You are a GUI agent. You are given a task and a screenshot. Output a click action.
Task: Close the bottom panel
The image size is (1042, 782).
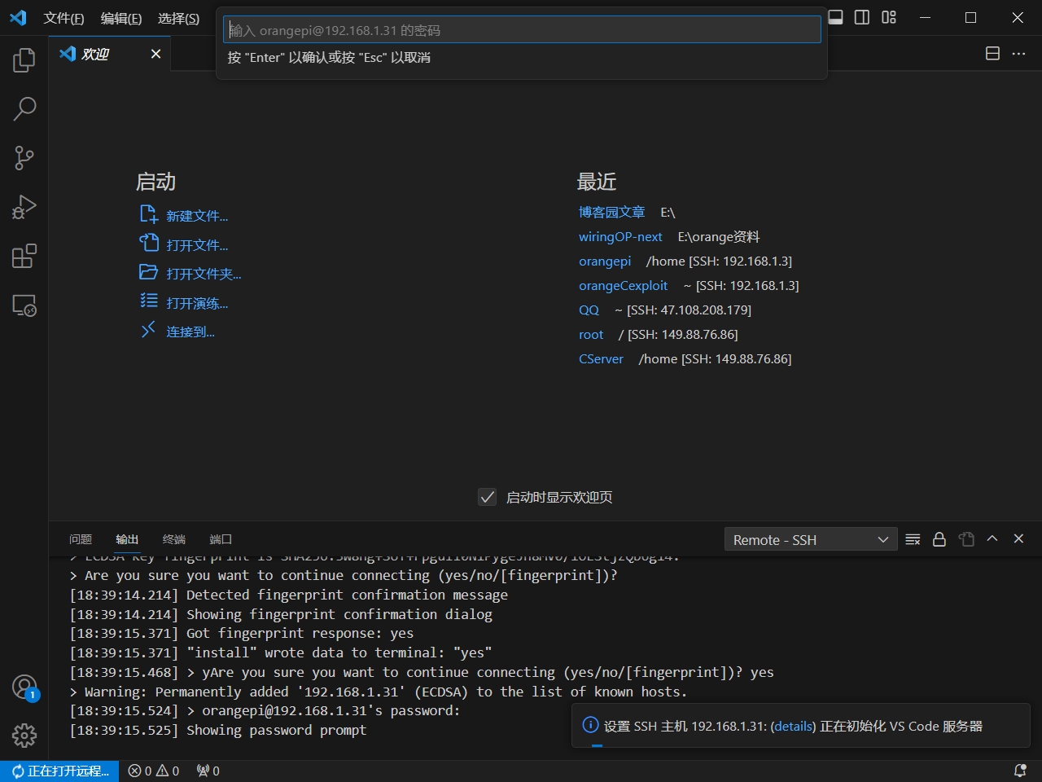(1018, 538)
